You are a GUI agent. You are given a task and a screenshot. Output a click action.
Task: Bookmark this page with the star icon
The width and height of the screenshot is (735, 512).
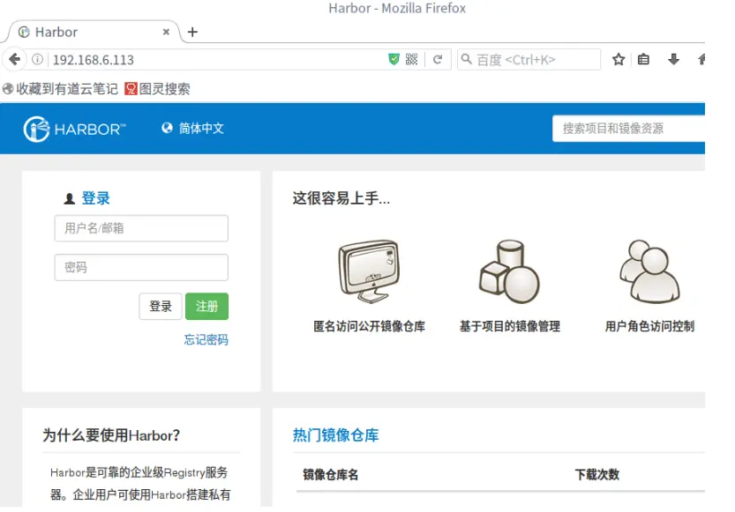(x=619, y=59)
